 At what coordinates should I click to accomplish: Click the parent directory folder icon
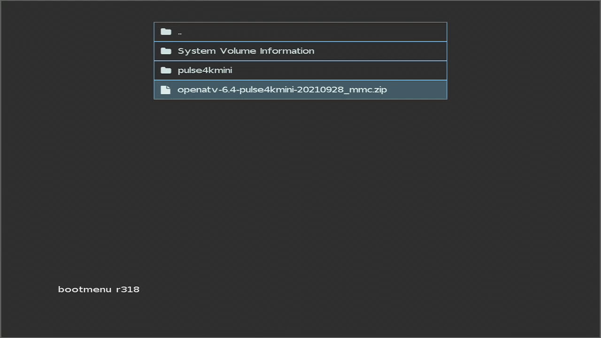pos(166,32)
